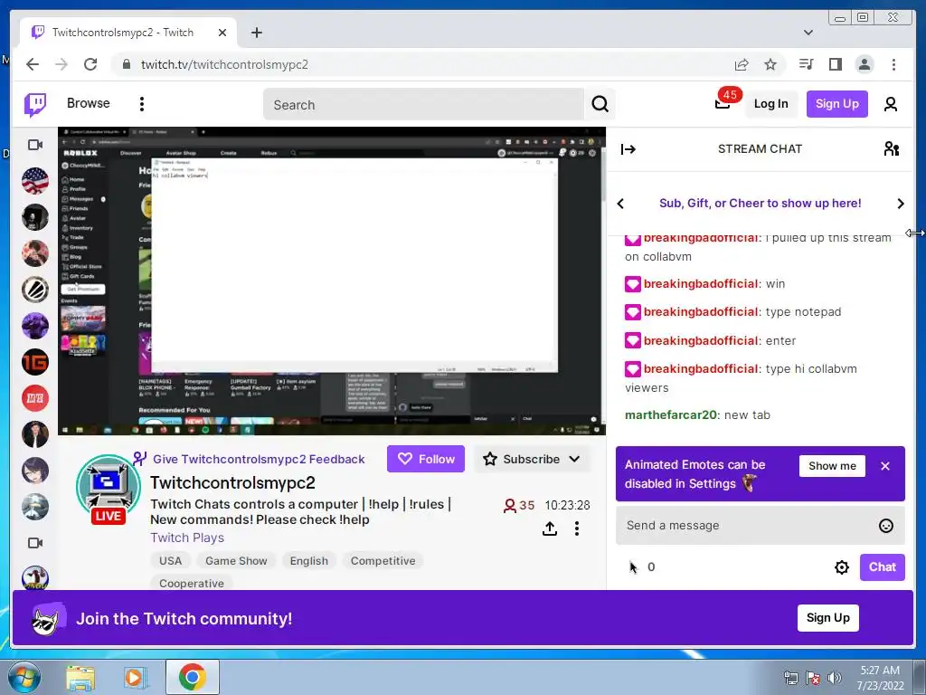Open recommended channels camera icon lower sidebar
926x695 pixels.
coord(35,543)
